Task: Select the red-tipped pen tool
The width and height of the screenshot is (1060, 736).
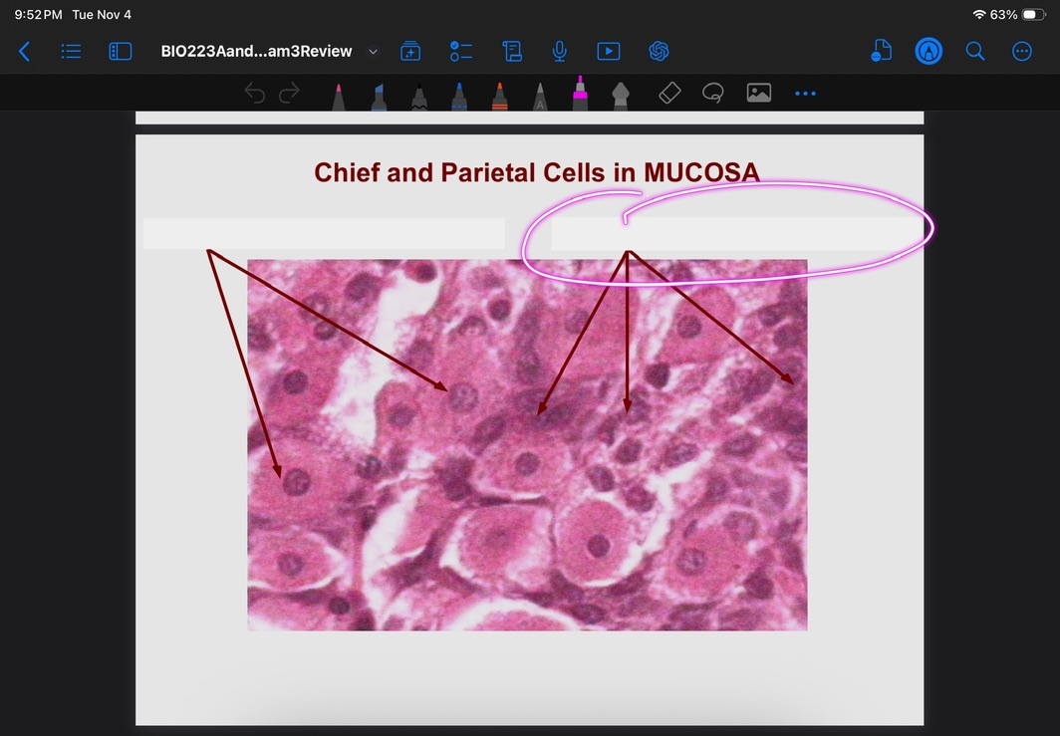Action: pyautogui.click(x=339, y=96)
